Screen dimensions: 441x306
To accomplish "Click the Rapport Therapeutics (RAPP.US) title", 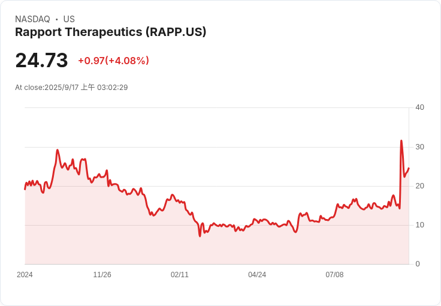I will tap(110, 32).
